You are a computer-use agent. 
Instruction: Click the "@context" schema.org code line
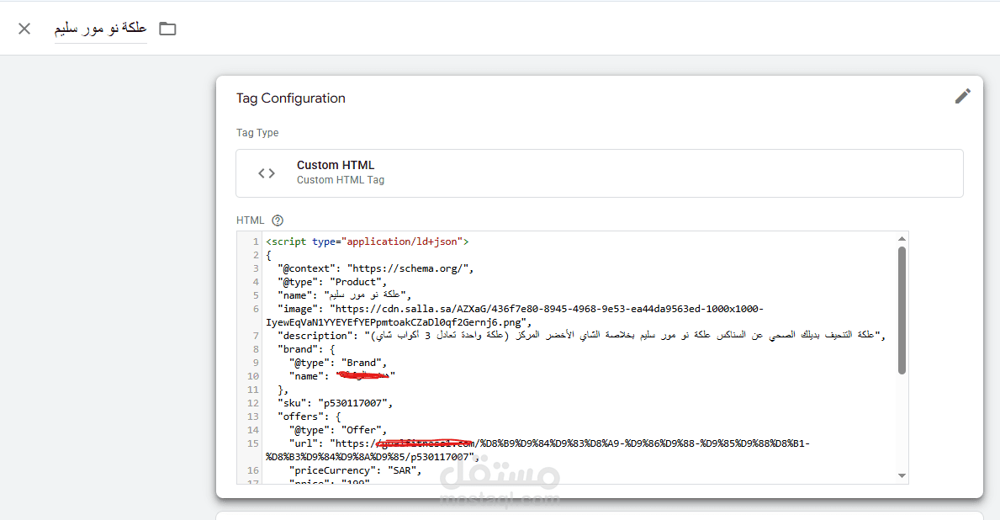pos(376,268)
